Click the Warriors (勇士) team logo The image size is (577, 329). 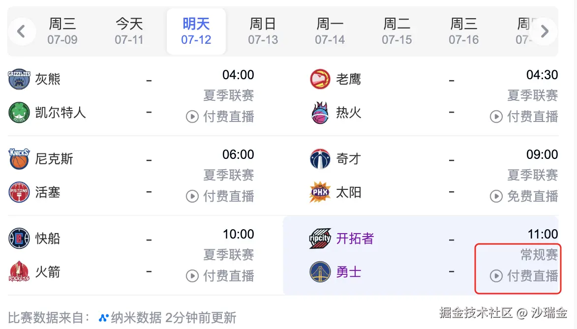320,272
